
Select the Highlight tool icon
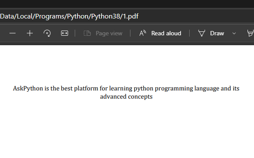[x=250, y=34]
